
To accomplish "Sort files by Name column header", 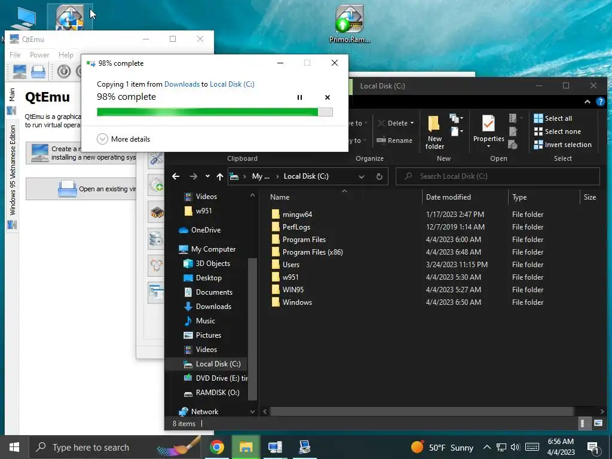I will click(x=280, y=197).
